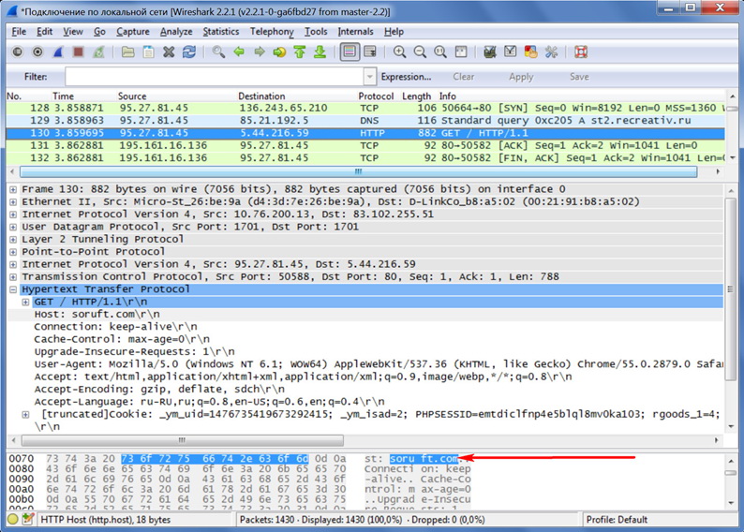Open the expert info status icon

(13, 519)
